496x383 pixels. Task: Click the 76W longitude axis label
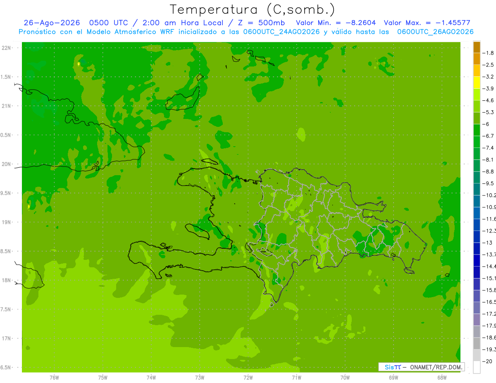point(54,378)
